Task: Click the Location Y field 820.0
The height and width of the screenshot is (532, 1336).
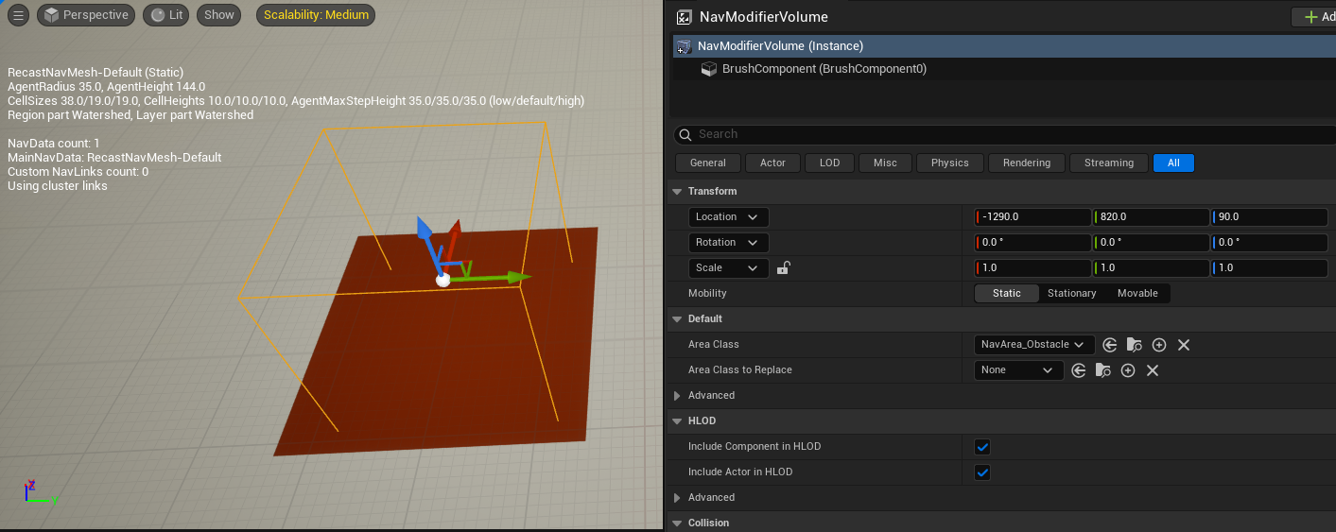Action: pos(1151,217)
